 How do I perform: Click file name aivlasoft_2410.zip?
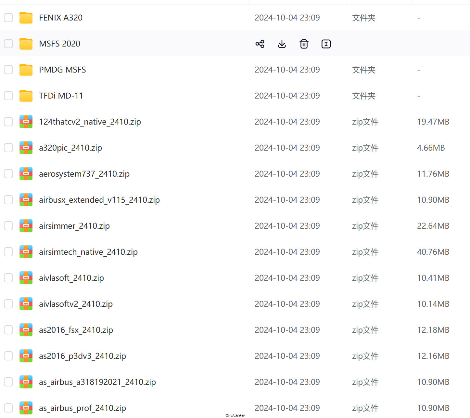point(71,278)
